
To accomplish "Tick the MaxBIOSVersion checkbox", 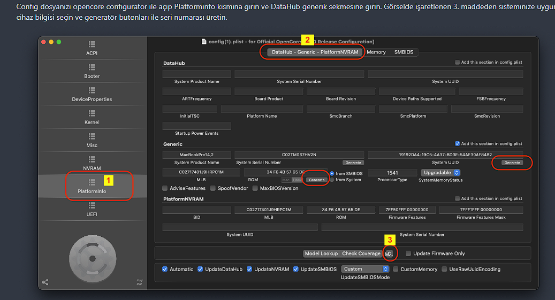I will 255,188.
